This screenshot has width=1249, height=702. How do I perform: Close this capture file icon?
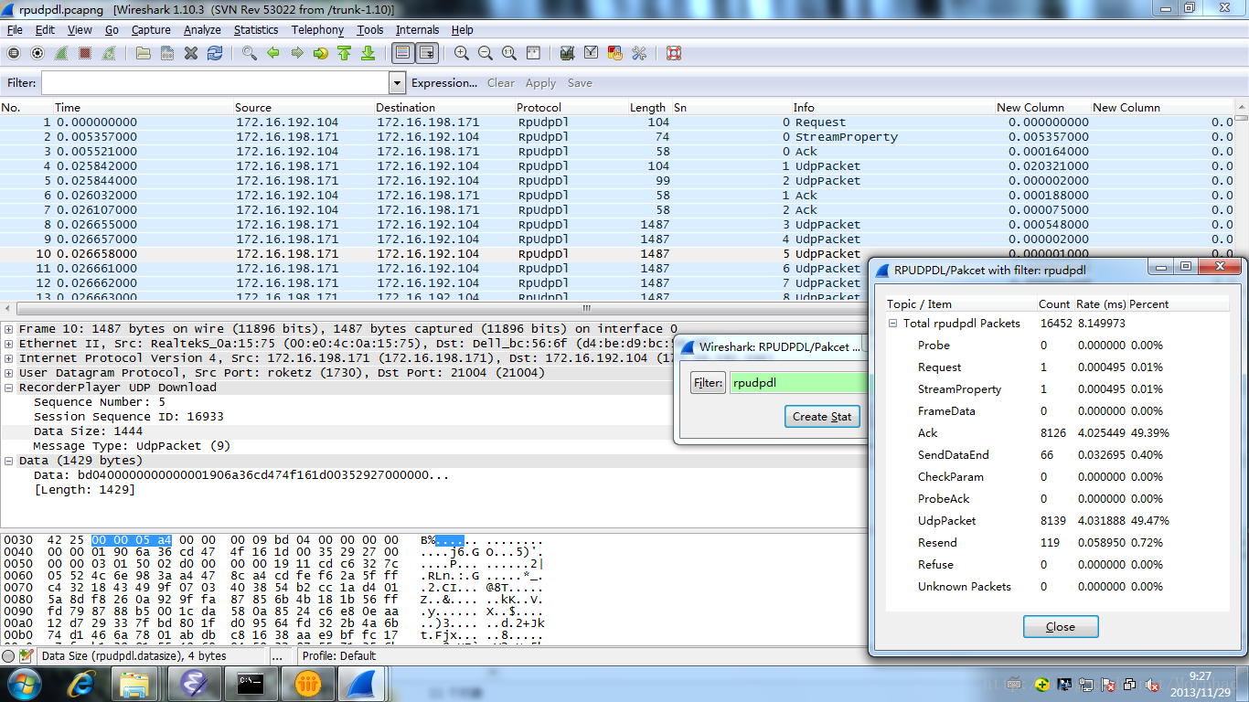pyautogui.click(x=191, y=53)
